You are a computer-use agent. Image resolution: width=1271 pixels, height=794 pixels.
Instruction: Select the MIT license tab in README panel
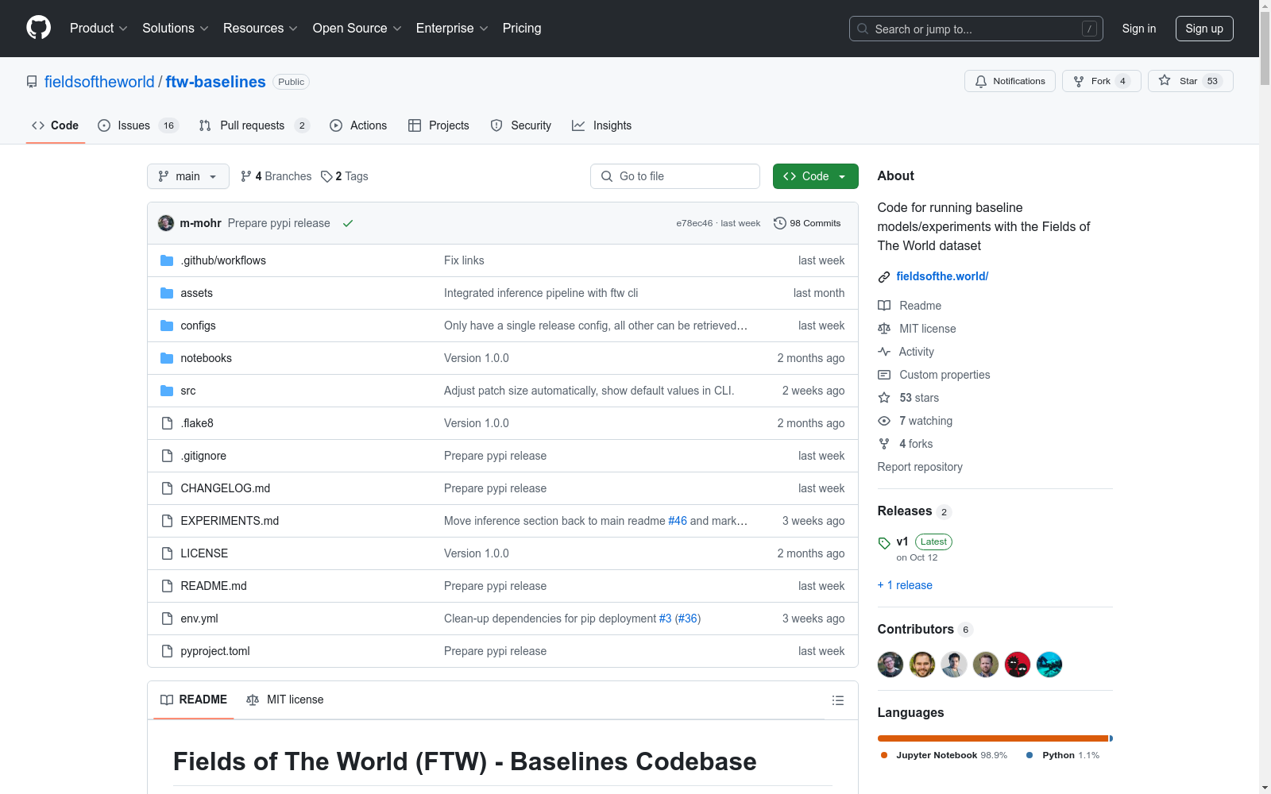285,700
